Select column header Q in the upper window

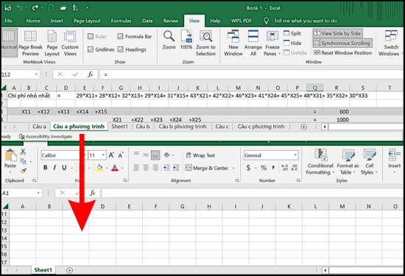coord(315,88)
